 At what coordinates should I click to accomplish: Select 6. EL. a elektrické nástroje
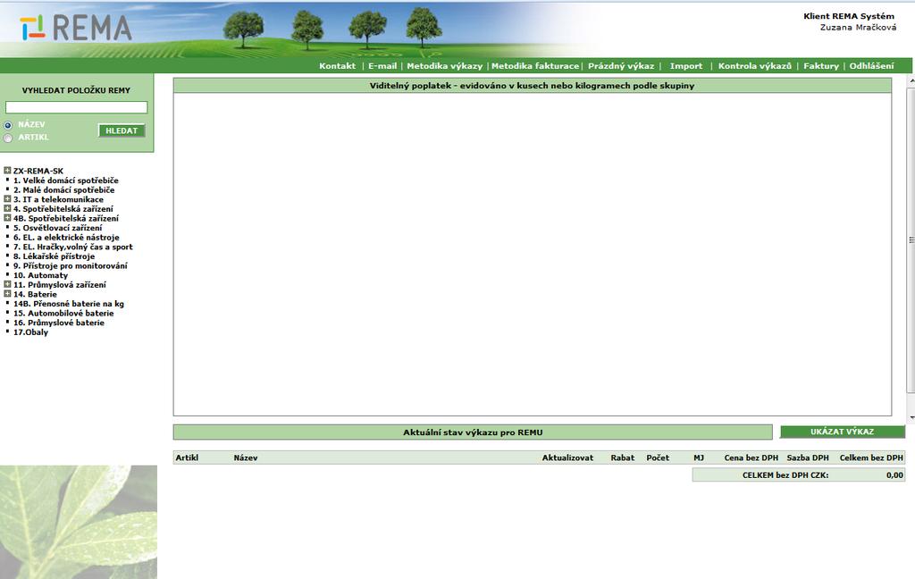tap(66, 237)
